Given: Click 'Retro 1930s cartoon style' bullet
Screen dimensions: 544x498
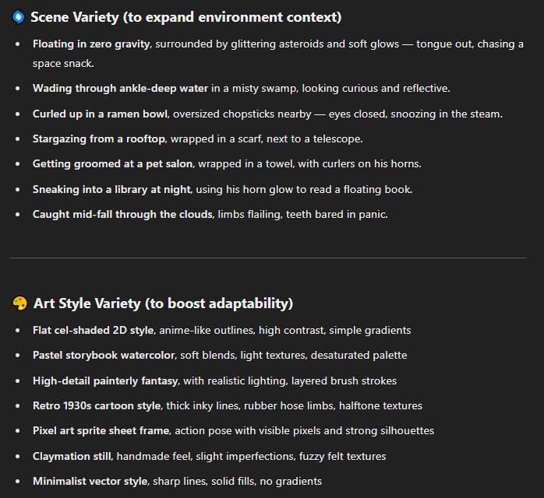Looking at the screenshot, I should 97,405.
